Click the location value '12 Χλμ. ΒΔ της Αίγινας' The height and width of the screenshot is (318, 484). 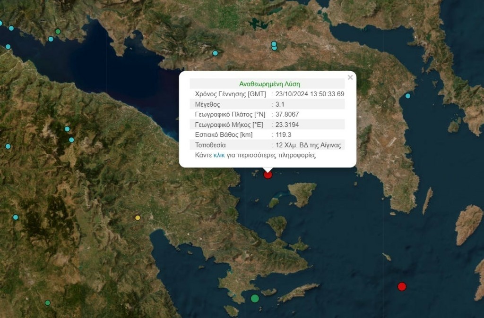pos(308,145)
